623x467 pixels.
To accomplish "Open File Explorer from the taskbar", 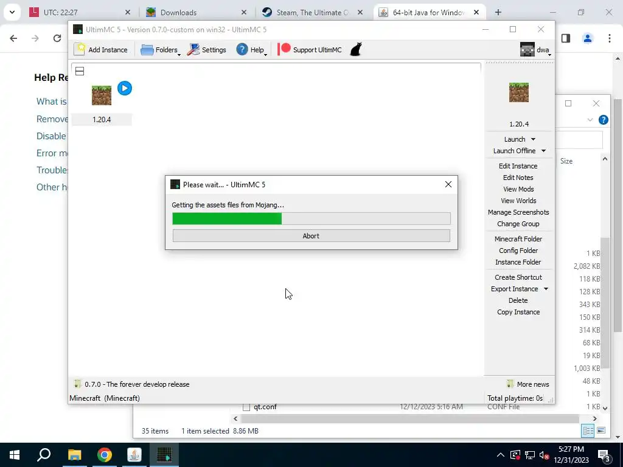I will [x=74, y=455].
